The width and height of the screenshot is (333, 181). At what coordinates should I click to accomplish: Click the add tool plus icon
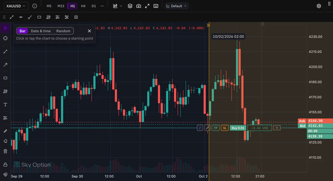pos(76,17)
